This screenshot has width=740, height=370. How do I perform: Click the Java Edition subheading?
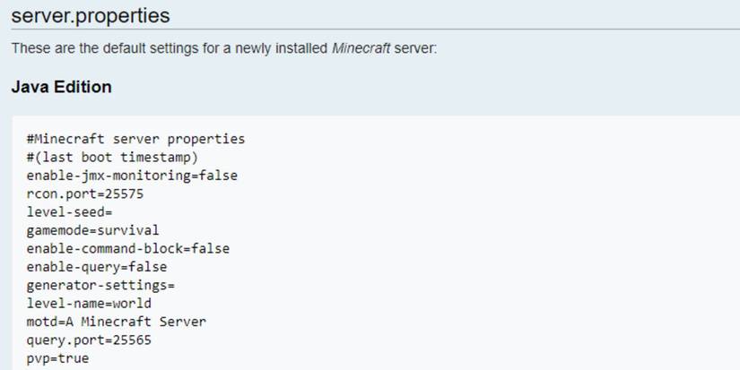pos(61,87)
